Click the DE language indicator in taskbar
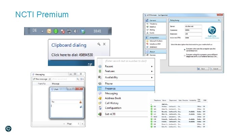Image resolution: width=243 pixels, height=137 pixels. [x=34, y=30]
